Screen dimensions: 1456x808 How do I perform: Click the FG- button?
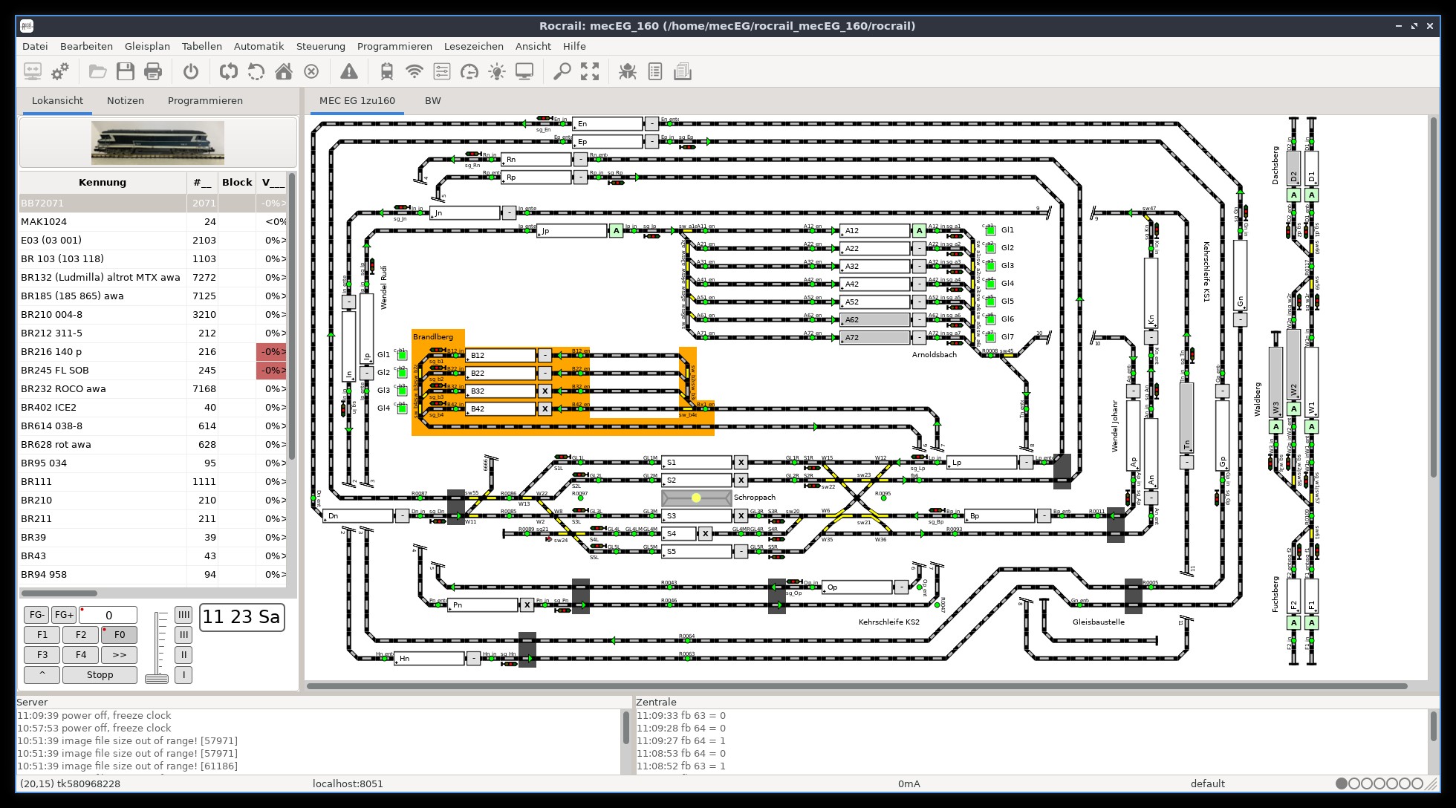coord(36,615)
